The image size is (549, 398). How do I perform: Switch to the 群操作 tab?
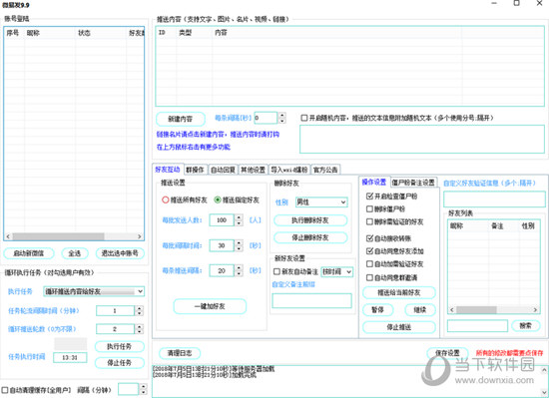point(195,170)
